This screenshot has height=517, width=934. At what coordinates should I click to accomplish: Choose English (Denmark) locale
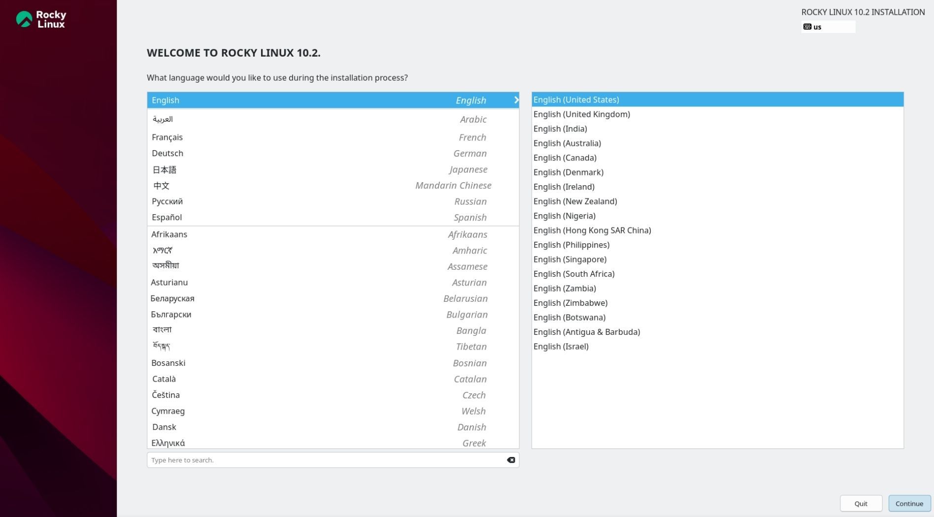(718, 172)
